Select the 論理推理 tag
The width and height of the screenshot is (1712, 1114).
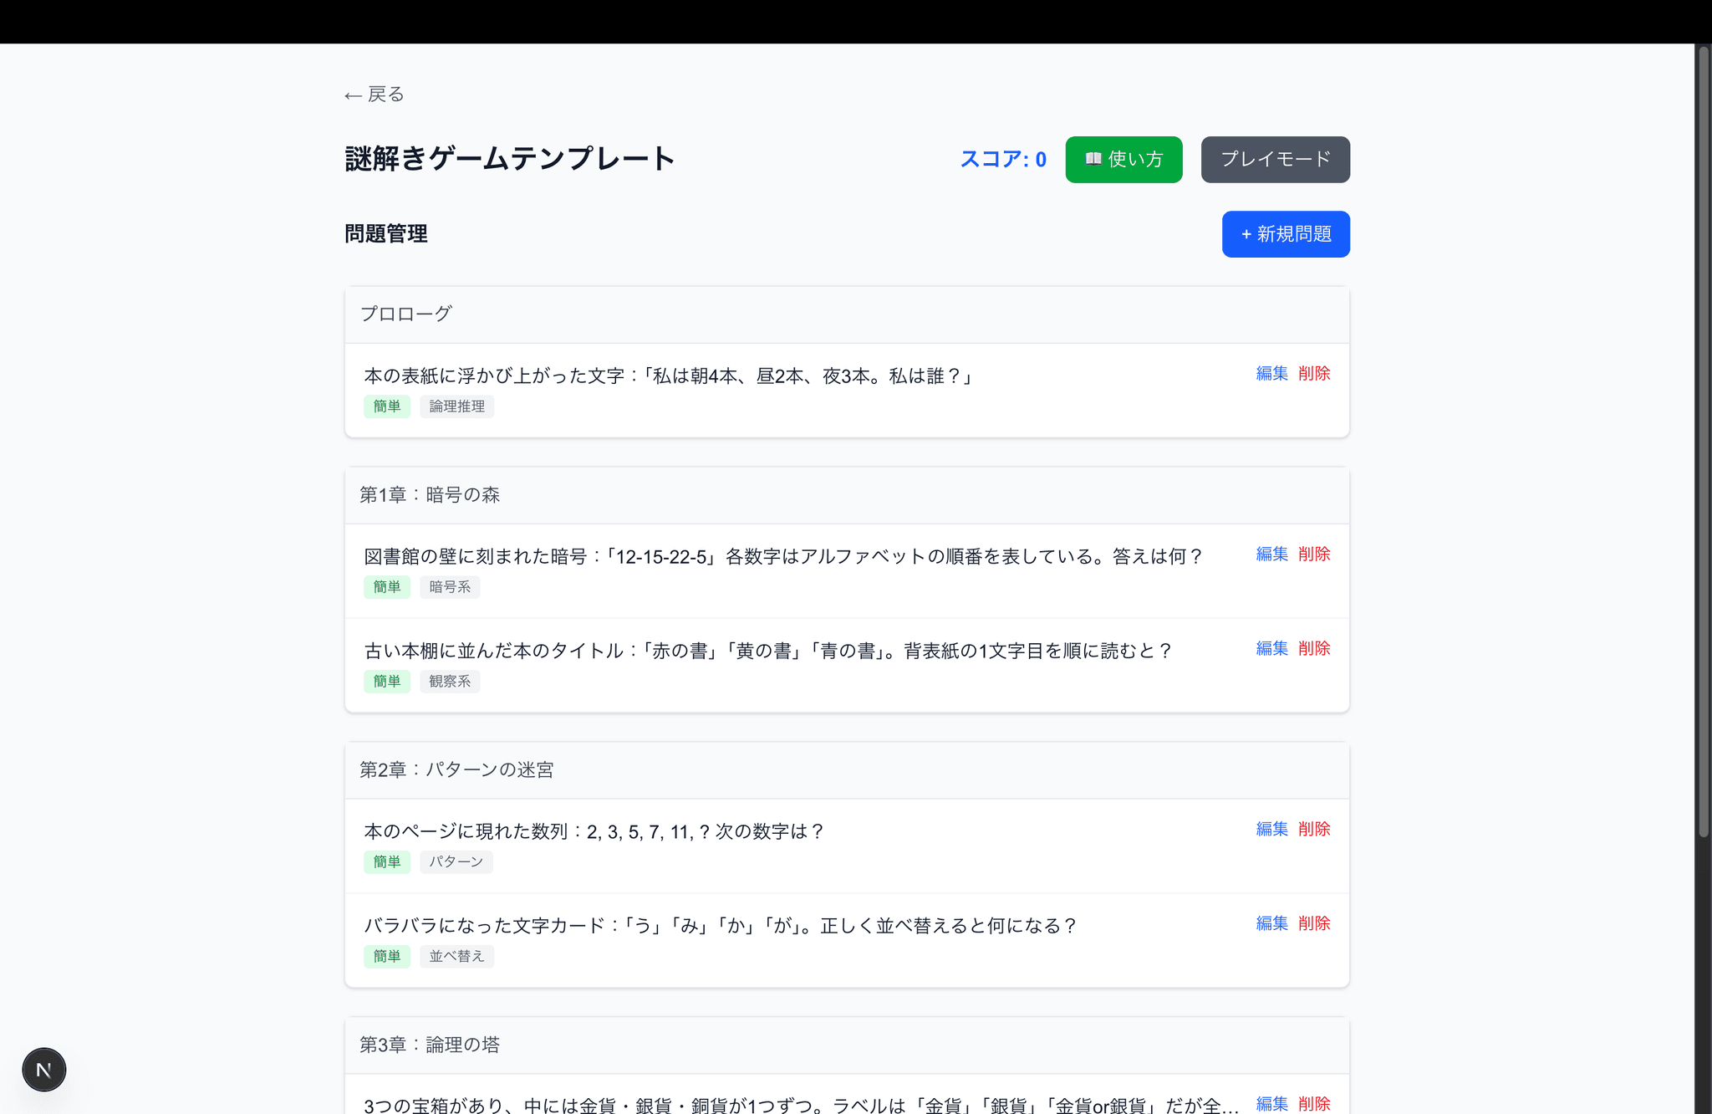(x=456, y=406)
